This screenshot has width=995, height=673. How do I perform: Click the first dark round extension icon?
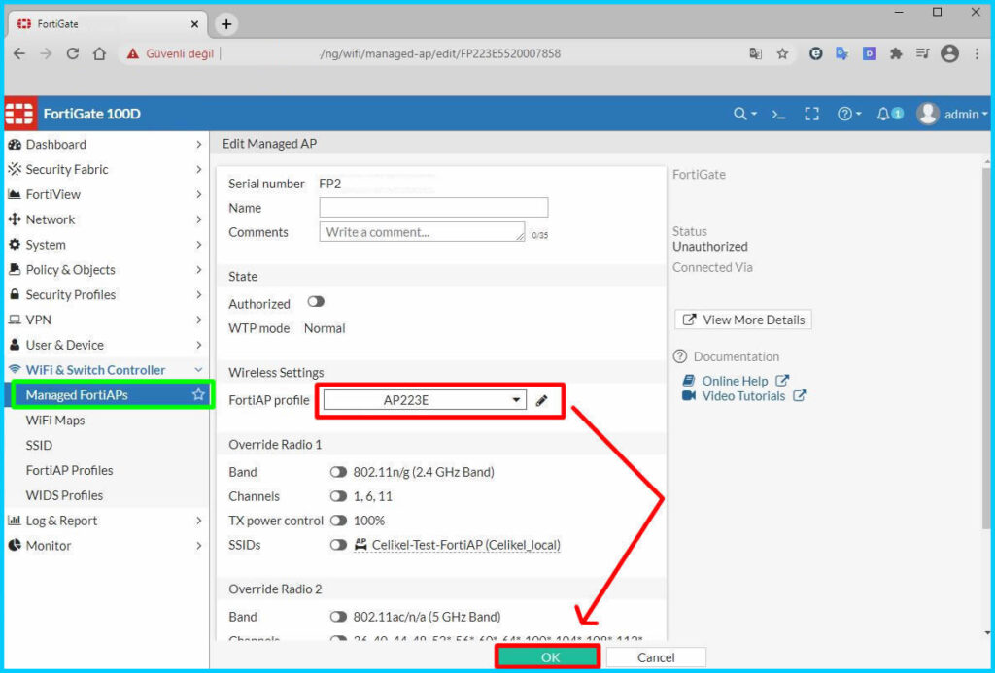tap(815, 54)
